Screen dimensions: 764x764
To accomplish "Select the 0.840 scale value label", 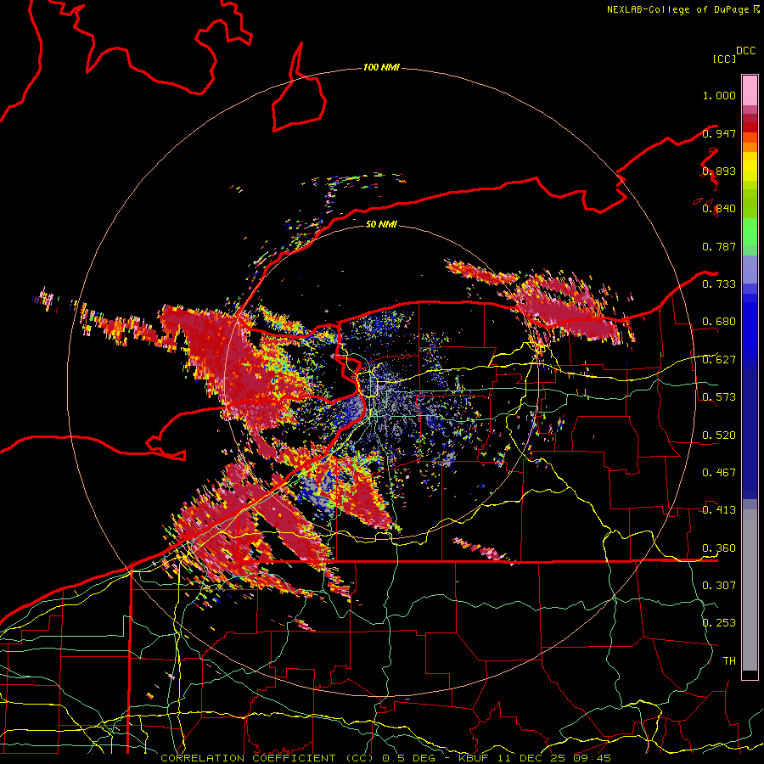I will tap(719, 209).
